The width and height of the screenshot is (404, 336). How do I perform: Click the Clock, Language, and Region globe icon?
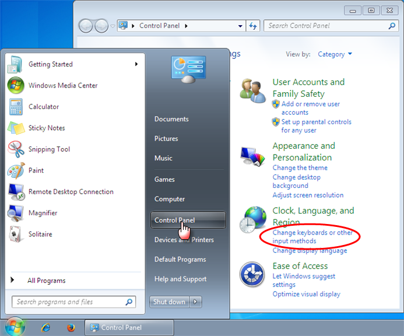click(252, 220)
